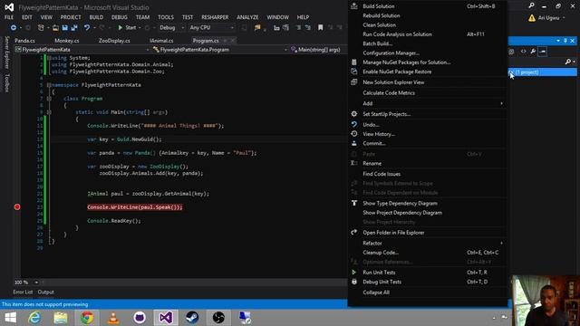
Task: Choose Rebuild Solution from context menu
Action: pyautogui.click(x=428, y=15)
